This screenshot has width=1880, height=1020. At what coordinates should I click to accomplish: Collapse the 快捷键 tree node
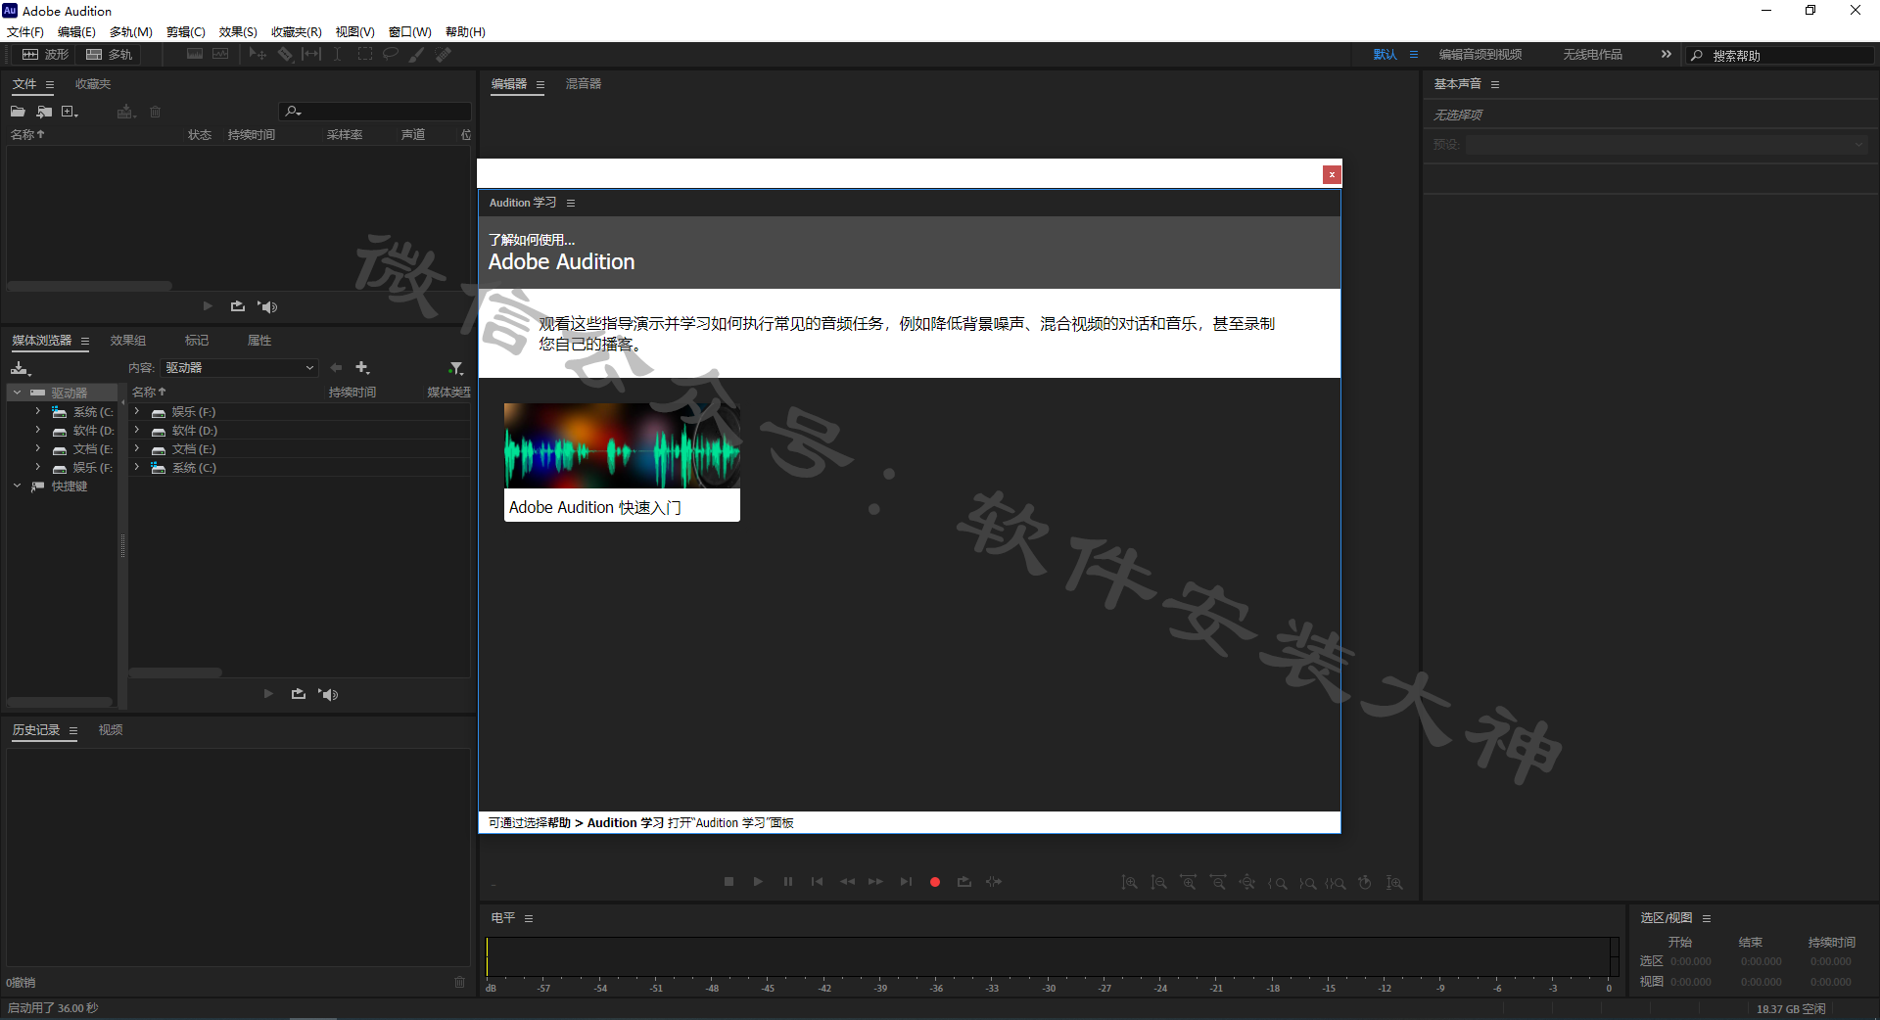[x=17, y=487]
